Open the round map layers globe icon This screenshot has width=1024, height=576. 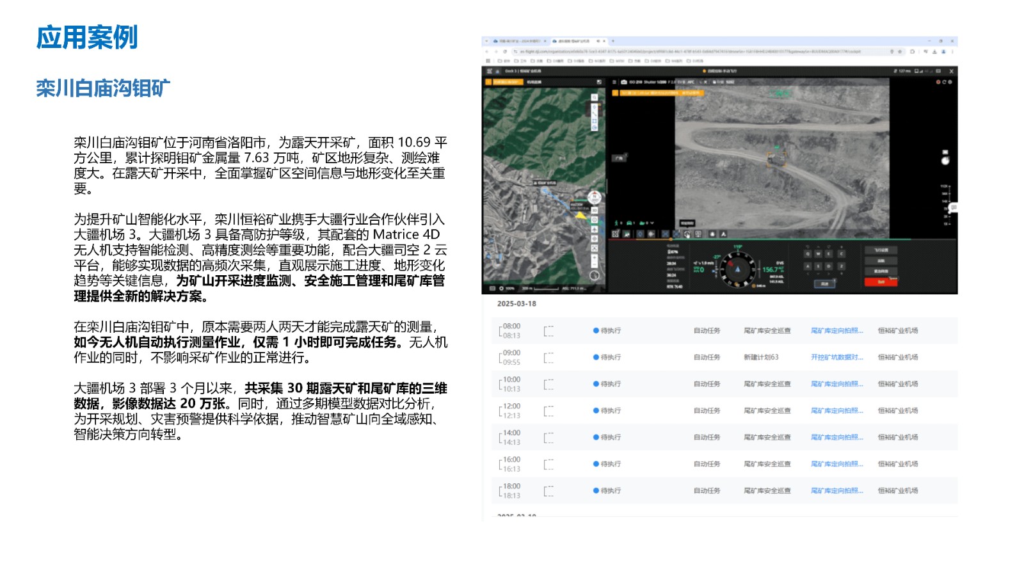(x=595, y=275)
